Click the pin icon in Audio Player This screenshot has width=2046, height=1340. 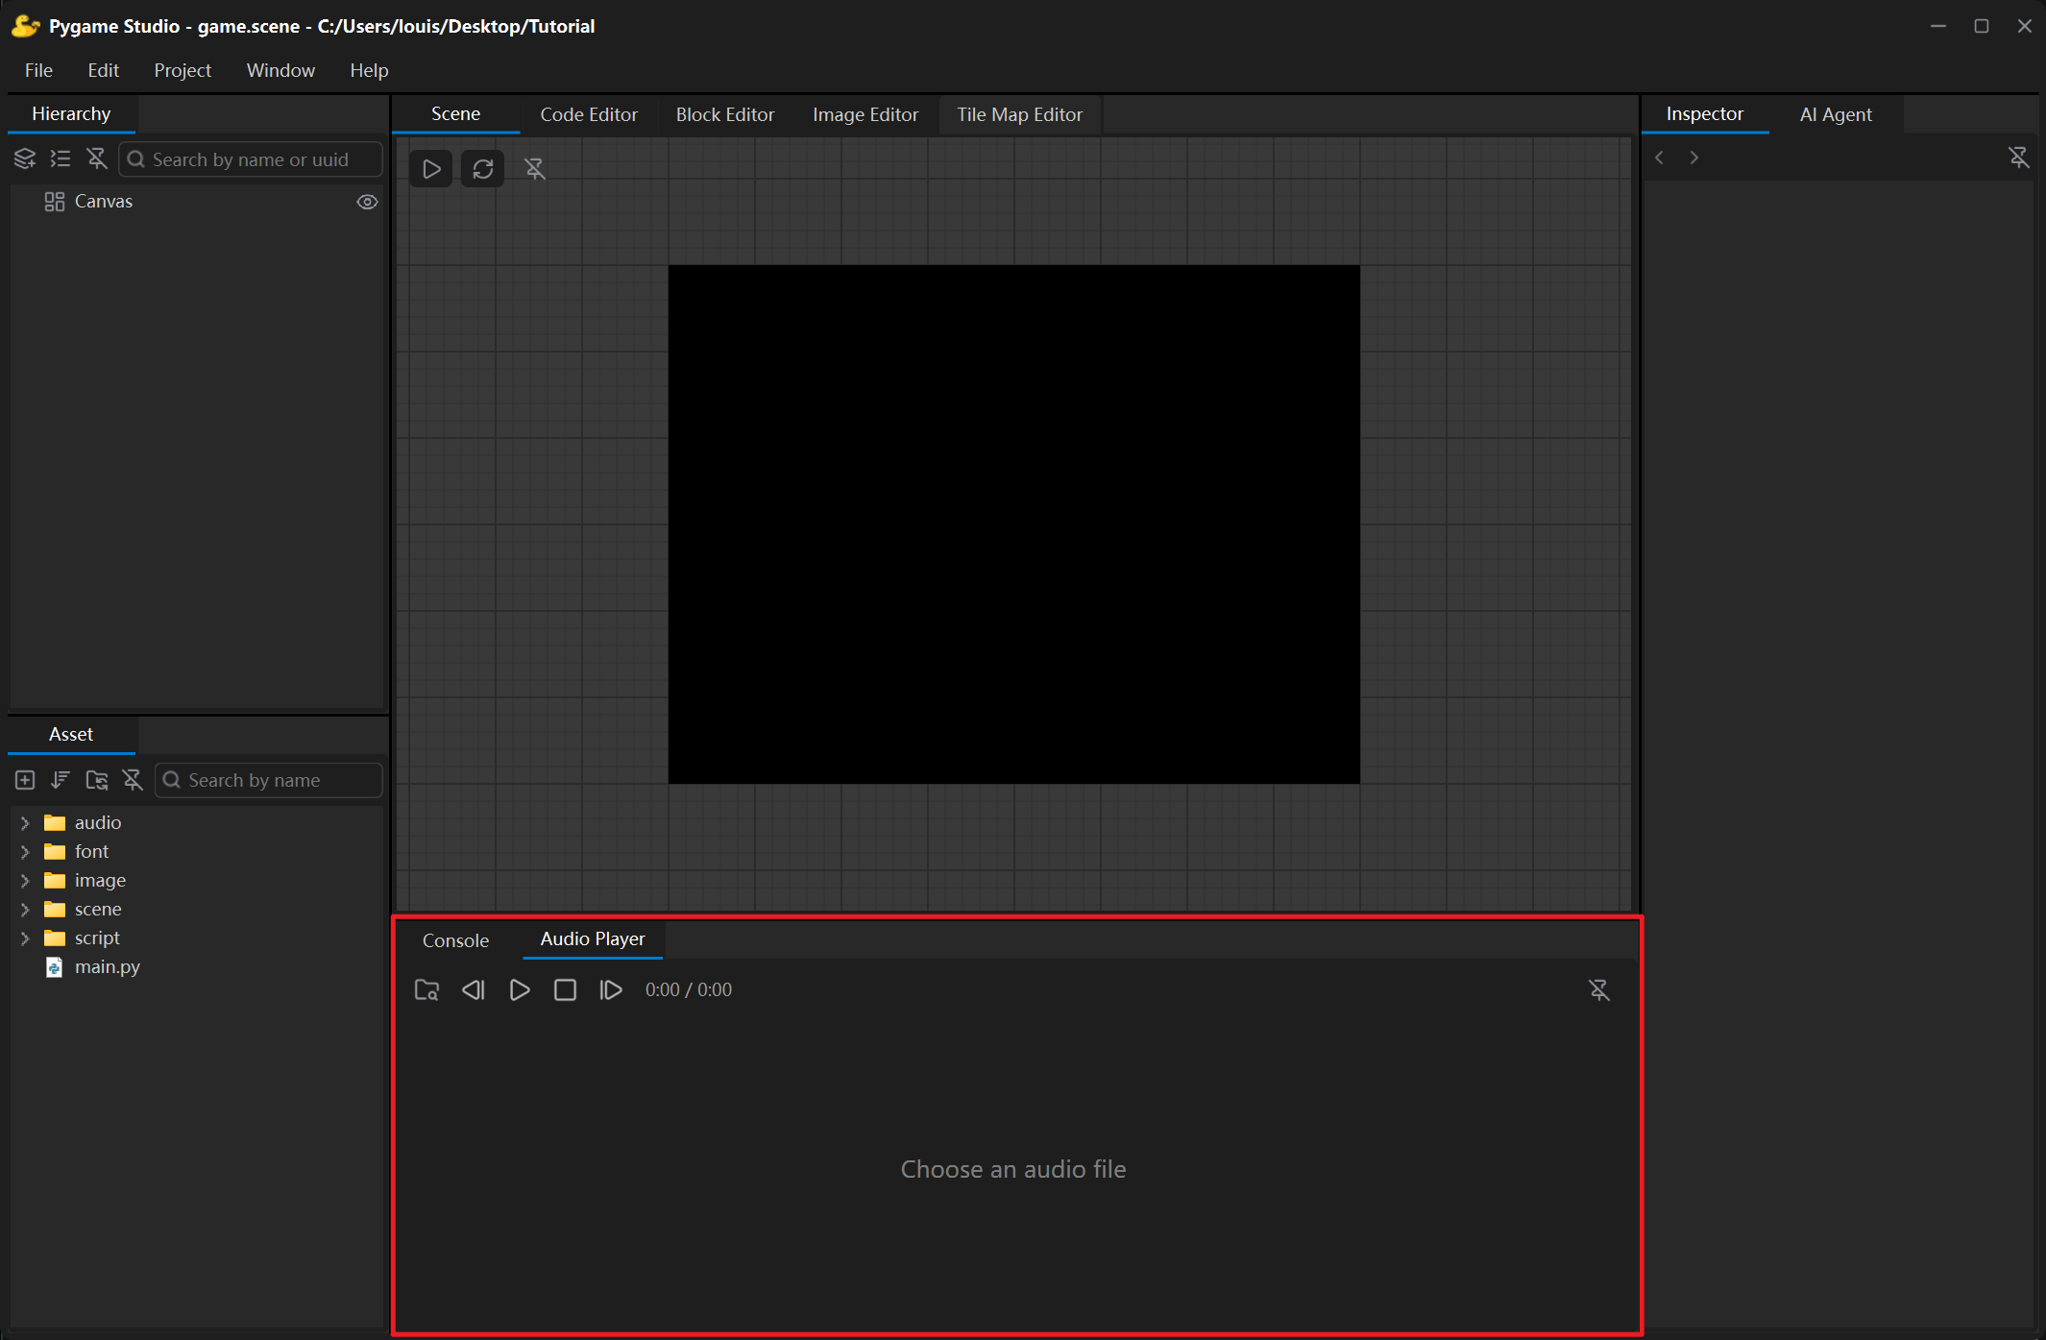click(1599, 990)
